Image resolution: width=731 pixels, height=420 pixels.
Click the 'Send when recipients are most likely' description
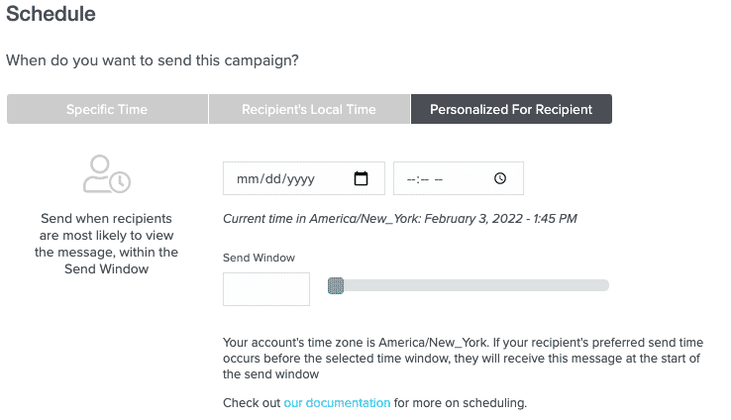tap(106, 243)
